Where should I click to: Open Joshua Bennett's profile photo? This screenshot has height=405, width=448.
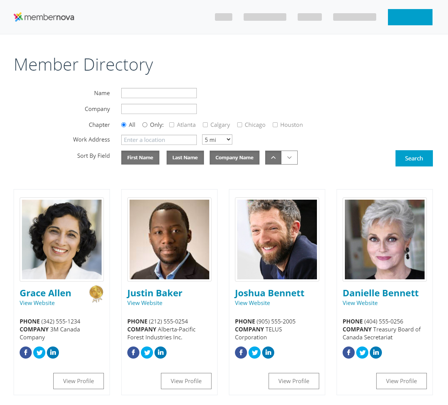pos(277,239)
